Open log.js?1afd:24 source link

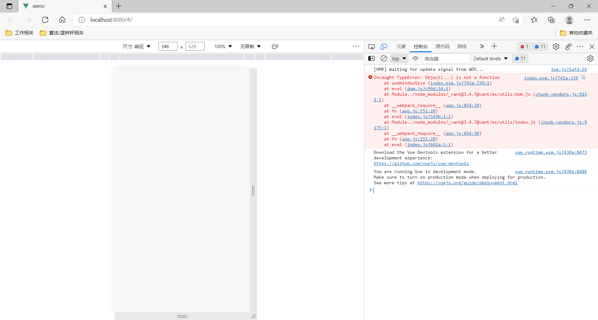[569, 70]
